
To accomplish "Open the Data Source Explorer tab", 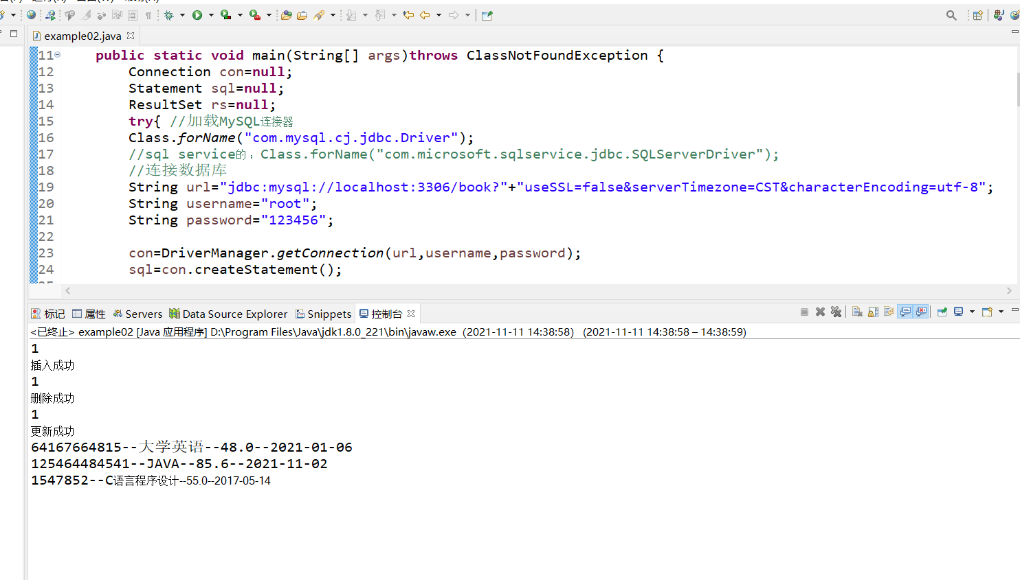I will (228, 314).
